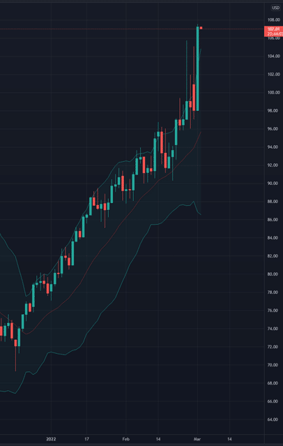Click the 96.00 price axis label
Screen dimensions: 283x446
[x=273, y=129]
